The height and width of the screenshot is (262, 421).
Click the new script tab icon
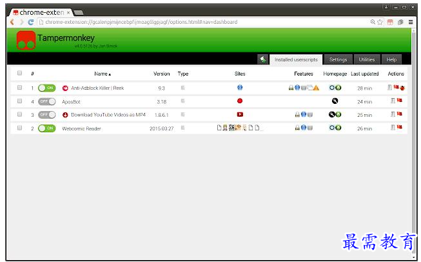[263, 59]
